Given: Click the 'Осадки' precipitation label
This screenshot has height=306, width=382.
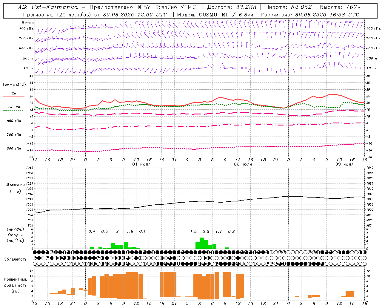Looking at the screenshot, I should click(16, 235).
